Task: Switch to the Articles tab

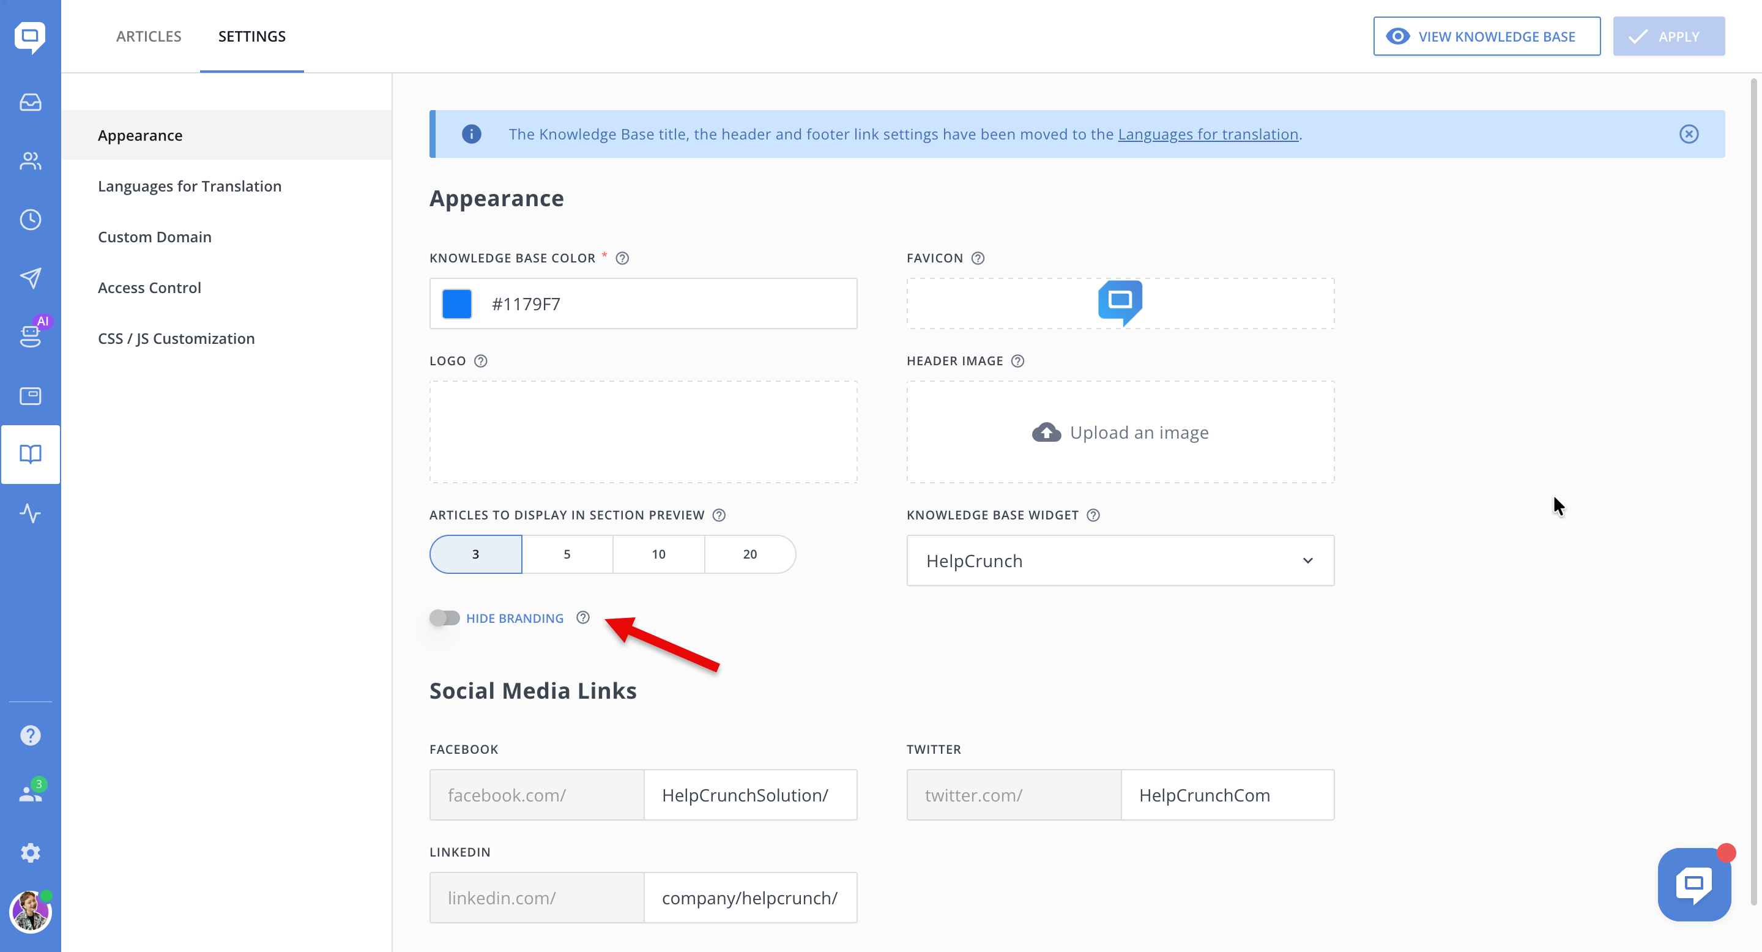Action: tap(149, 36)
